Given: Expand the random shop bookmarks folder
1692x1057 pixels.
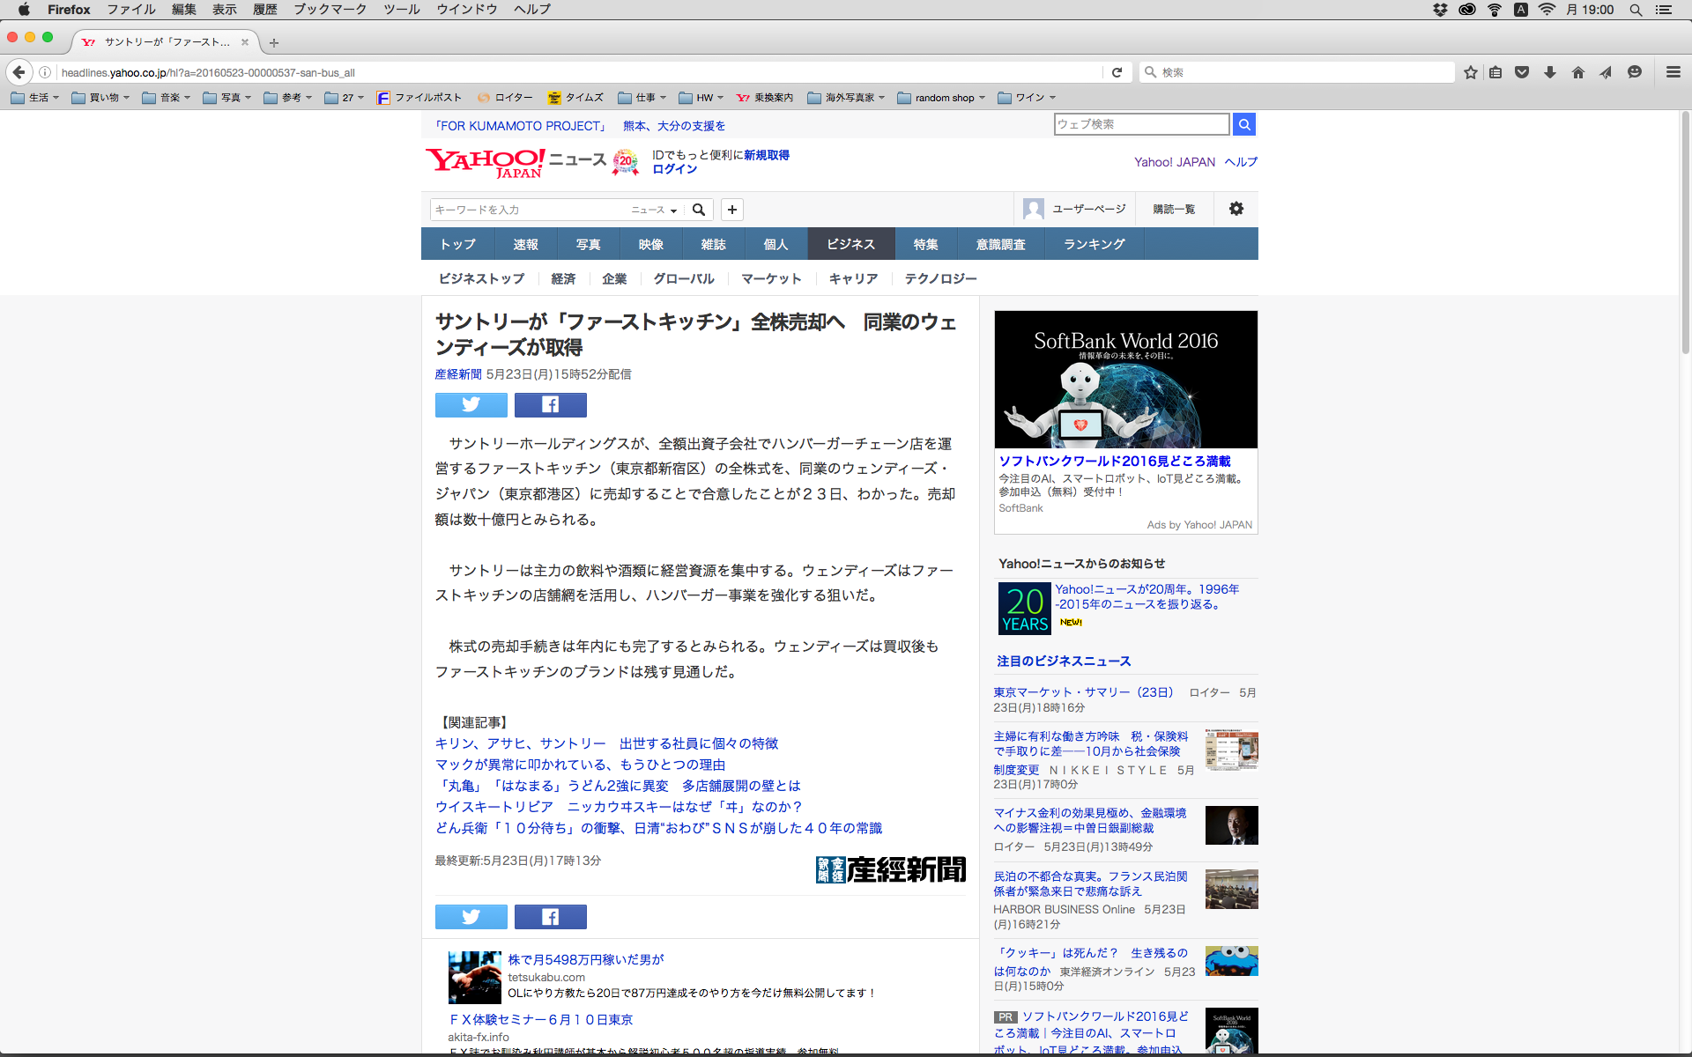Looking at the screenshot, I should pos(943,98).
